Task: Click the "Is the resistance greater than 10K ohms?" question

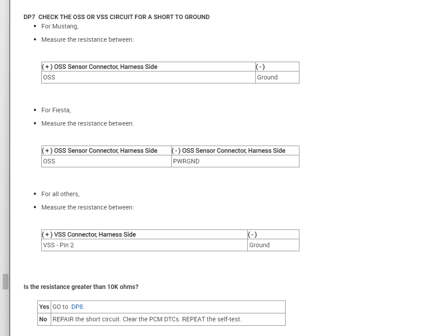Action: click(x=81, y=287)
